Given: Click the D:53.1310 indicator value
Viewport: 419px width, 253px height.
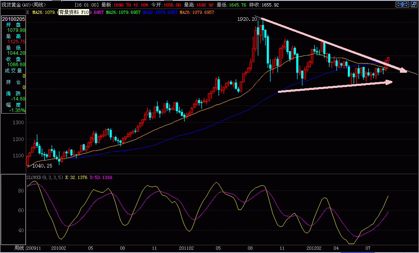Looking at the screenshot, I should point(101,177).
